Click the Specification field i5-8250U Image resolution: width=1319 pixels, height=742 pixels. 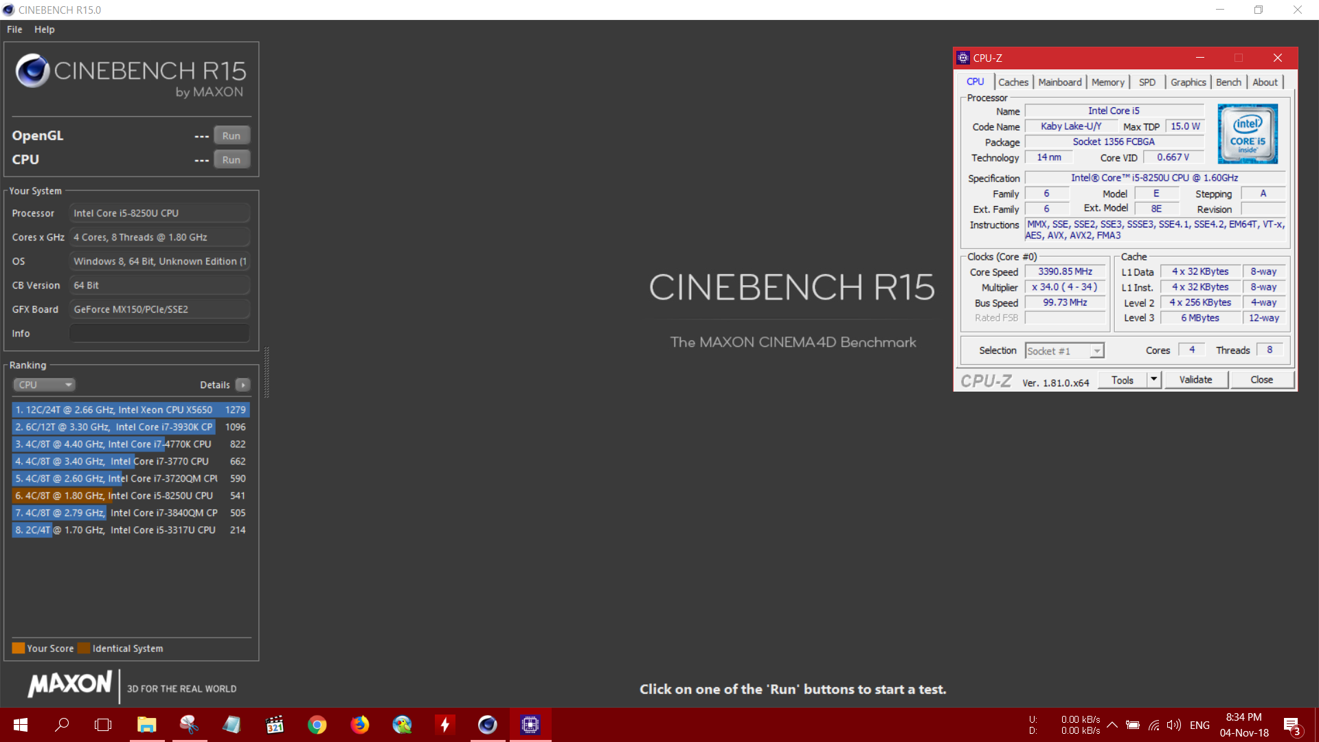1154,178
